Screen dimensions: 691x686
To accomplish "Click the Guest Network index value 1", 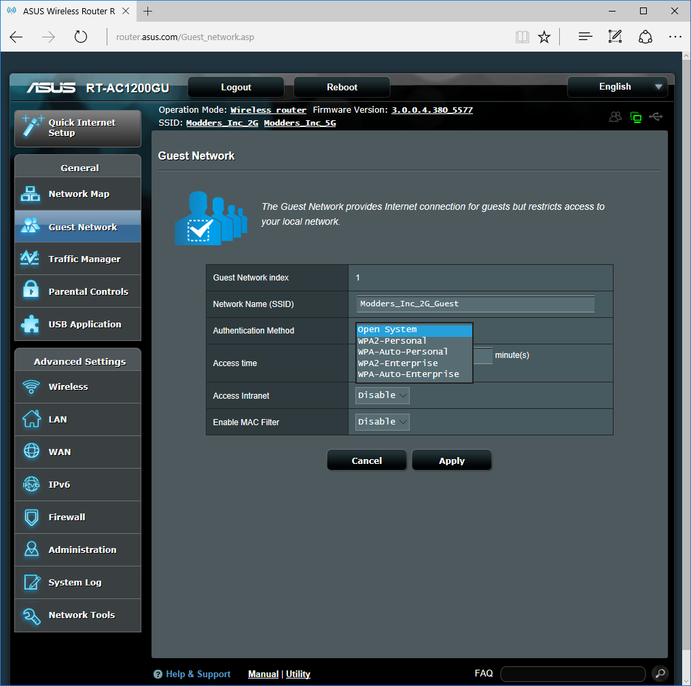I will (358, 278).
